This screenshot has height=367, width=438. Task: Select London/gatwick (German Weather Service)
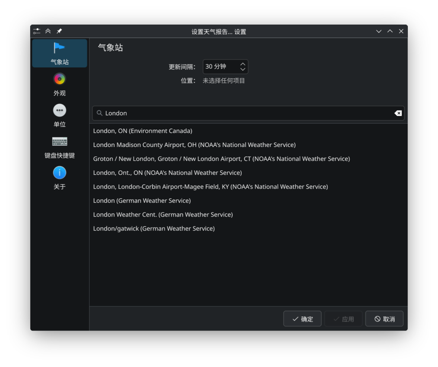point(154,229)
